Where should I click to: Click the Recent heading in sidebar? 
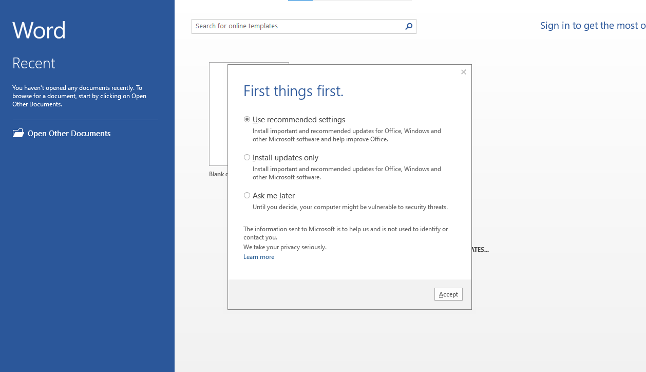pyautogui.click(x=34, y=63)
